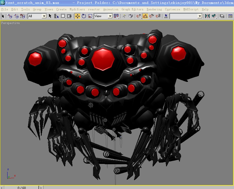Disable the Angle Snap toggle
The height and width of the screenshot is (189, 234).
(x=145, y=16)
